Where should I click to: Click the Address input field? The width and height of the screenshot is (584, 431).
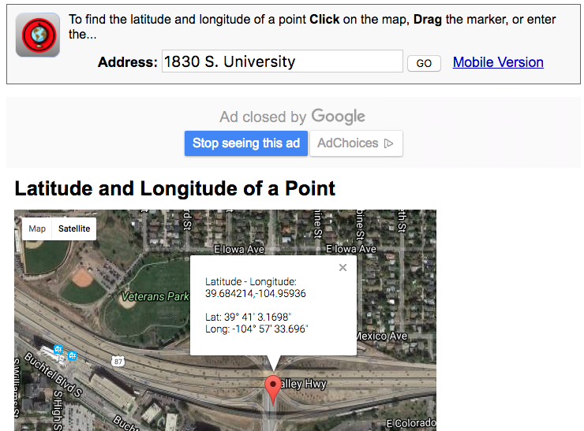(282, 61)
